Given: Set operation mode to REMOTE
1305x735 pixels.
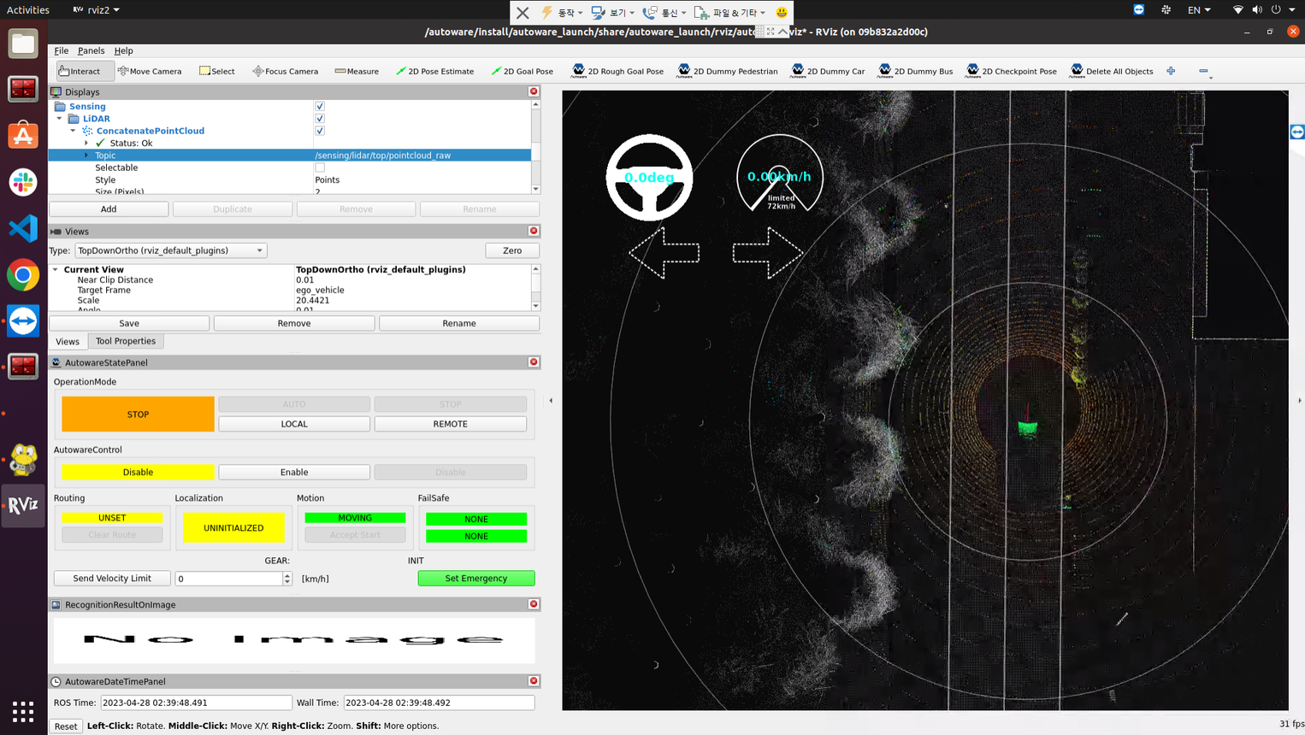Looking at the screenshot, I should click(450, 424).
